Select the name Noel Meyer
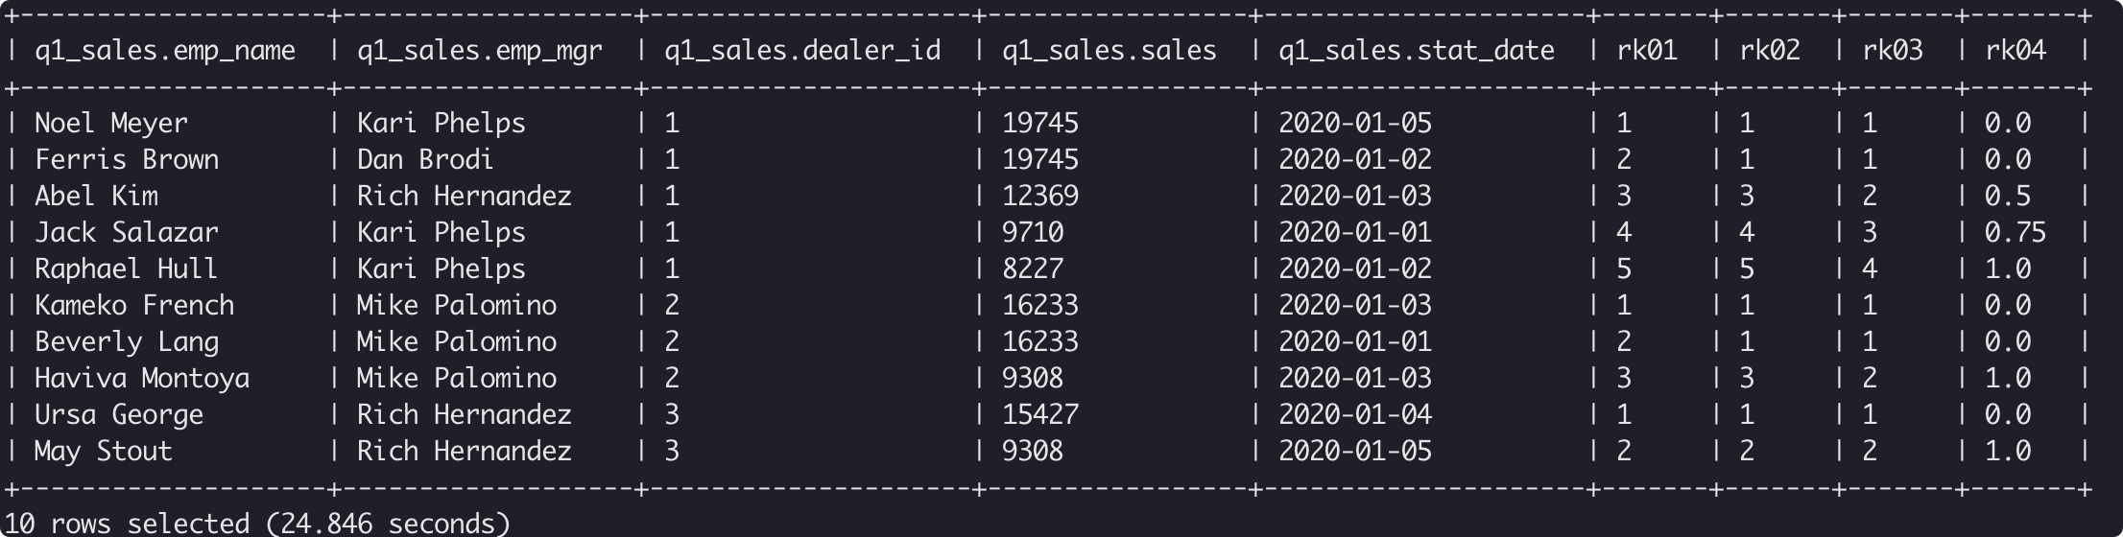The width and height of the screenshot is (2123, 537). click(111, 123)
